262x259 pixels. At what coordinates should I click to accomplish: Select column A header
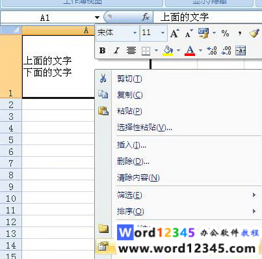pyautogui.click(x=59, y=31)
